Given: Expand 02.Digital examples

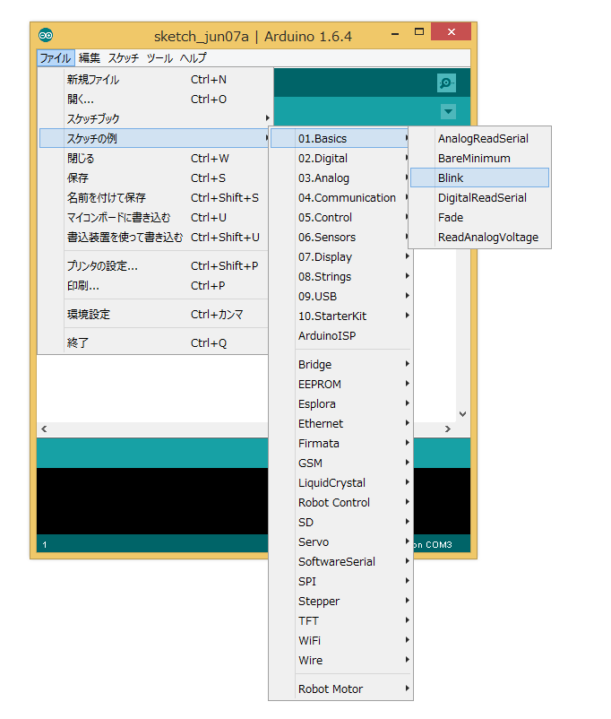Looking at the screenshot, I should pyautogui.click(x=340, y=158).
